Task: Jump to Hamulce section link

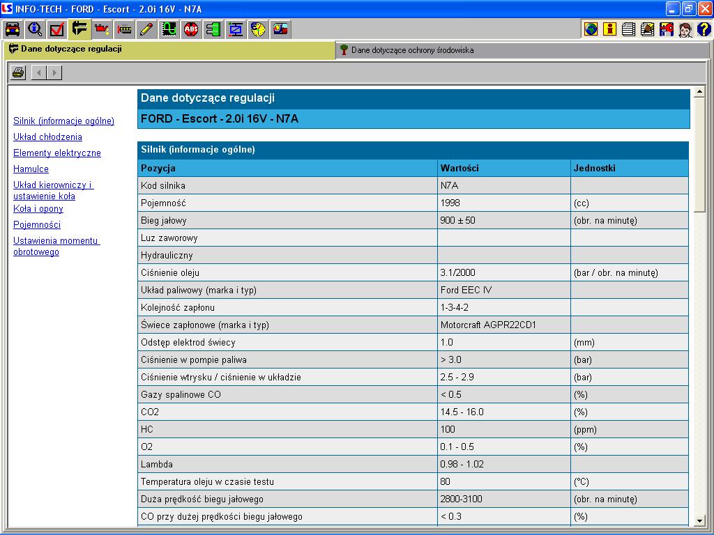Action: point(31,169)
